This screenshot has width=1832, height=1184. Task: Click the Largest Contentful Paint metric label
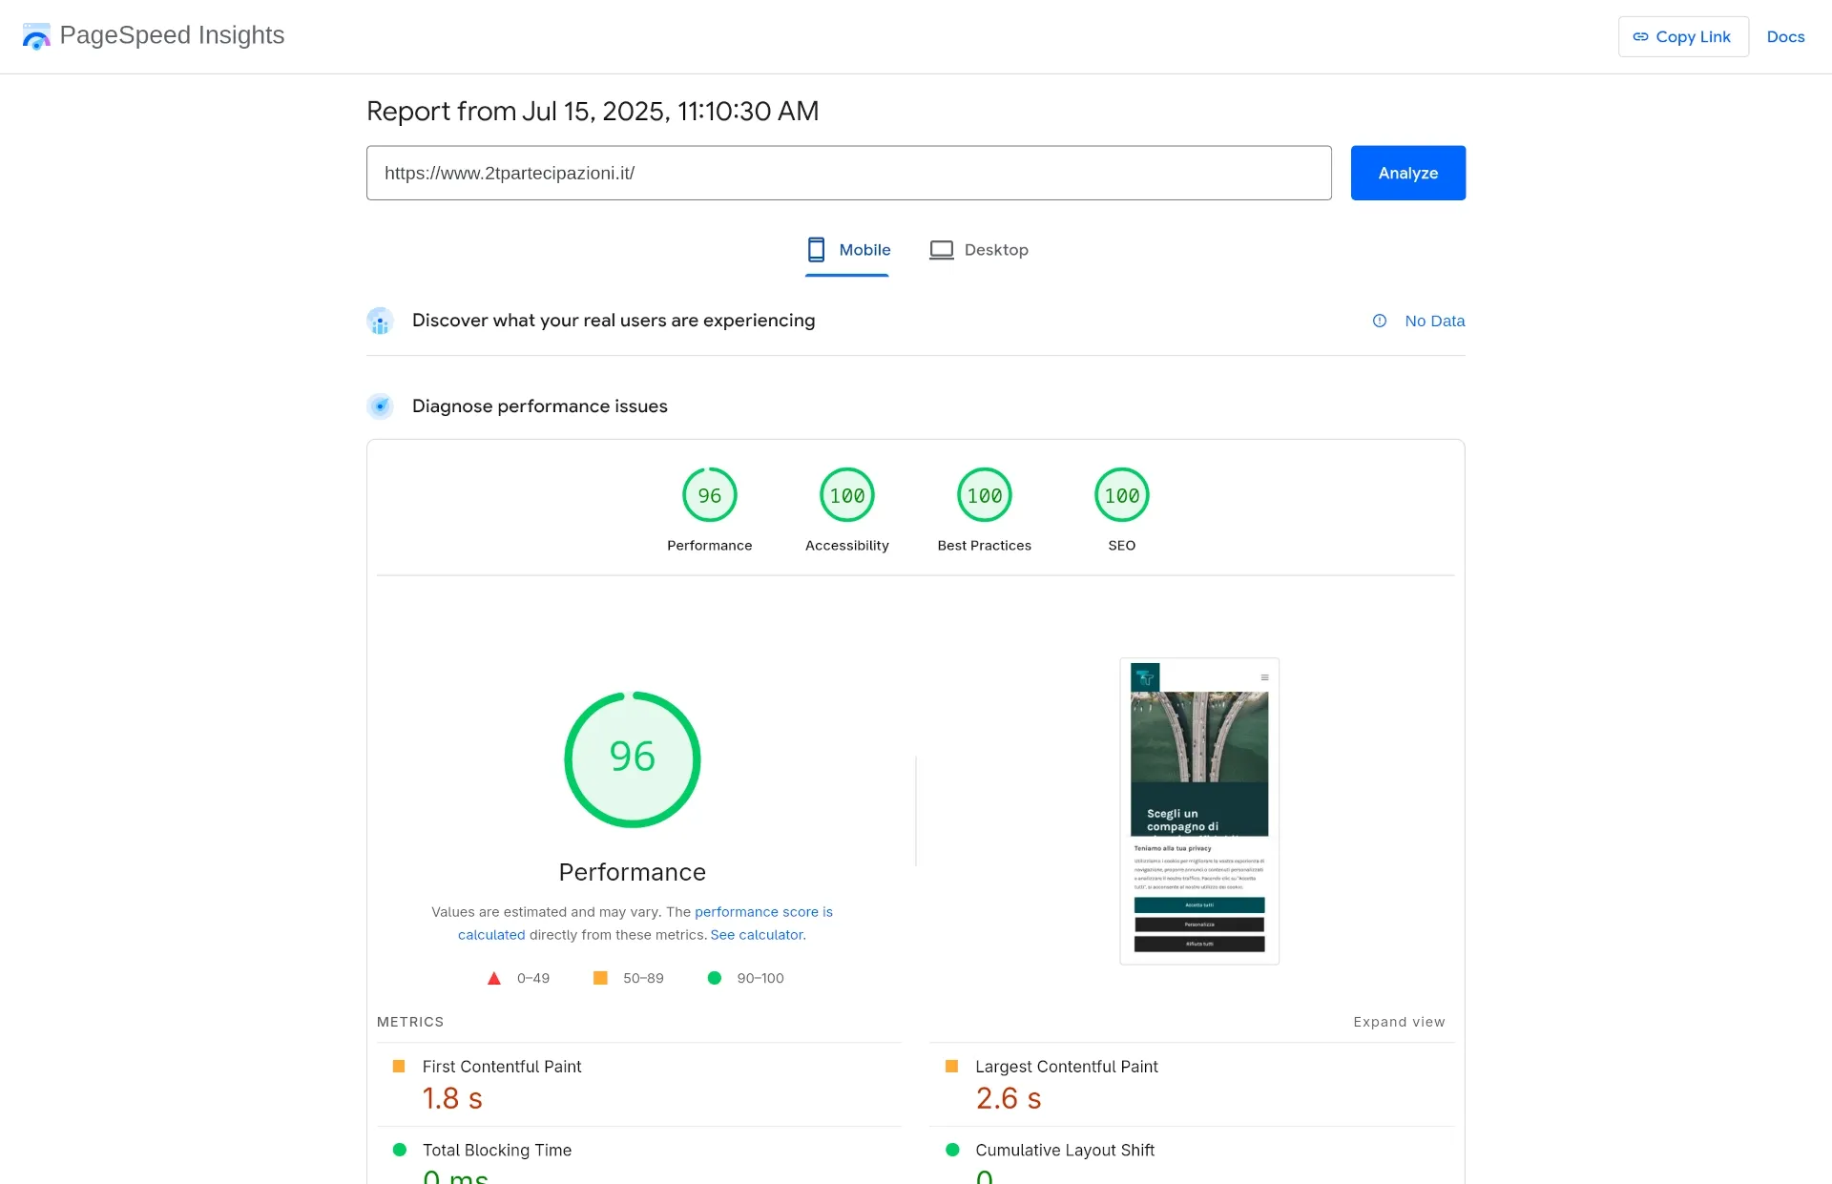tap(1066, 1067)
